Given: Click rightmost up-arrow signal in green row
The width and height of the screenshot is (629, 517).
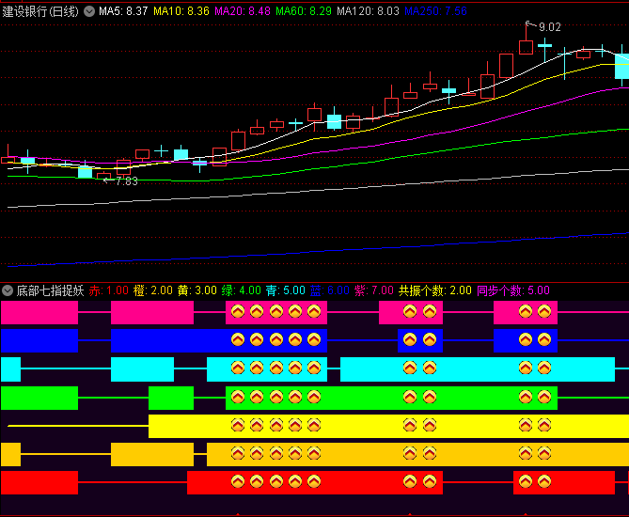Looking at the screenshot, I should [544, 397].
